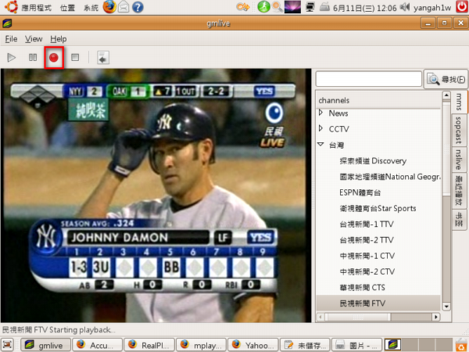Viewport: 469px width, 352px height.
Task: Collapse the 台灣 channel group
Action: click(320, 145)
